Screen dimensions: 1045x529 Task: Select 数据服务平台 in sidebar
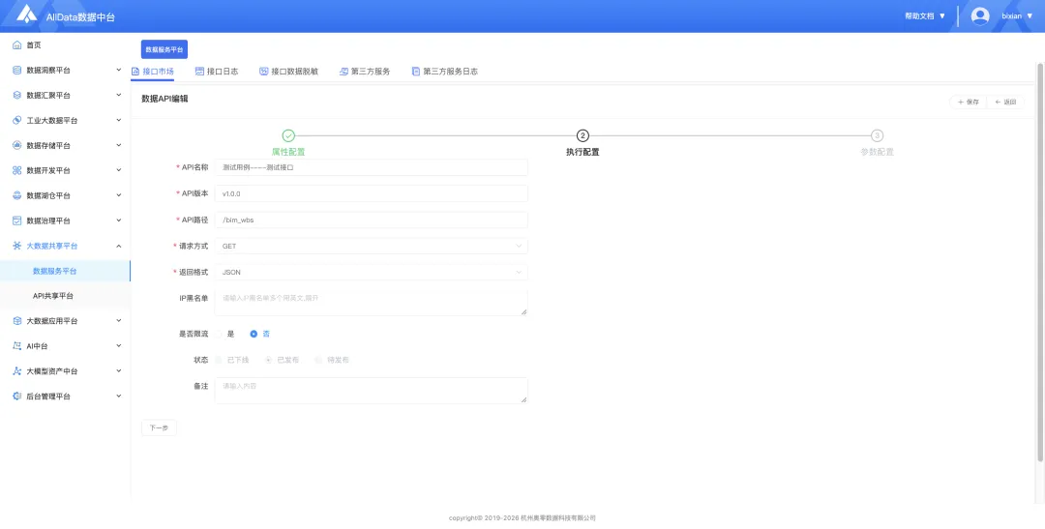pos(66,271)
